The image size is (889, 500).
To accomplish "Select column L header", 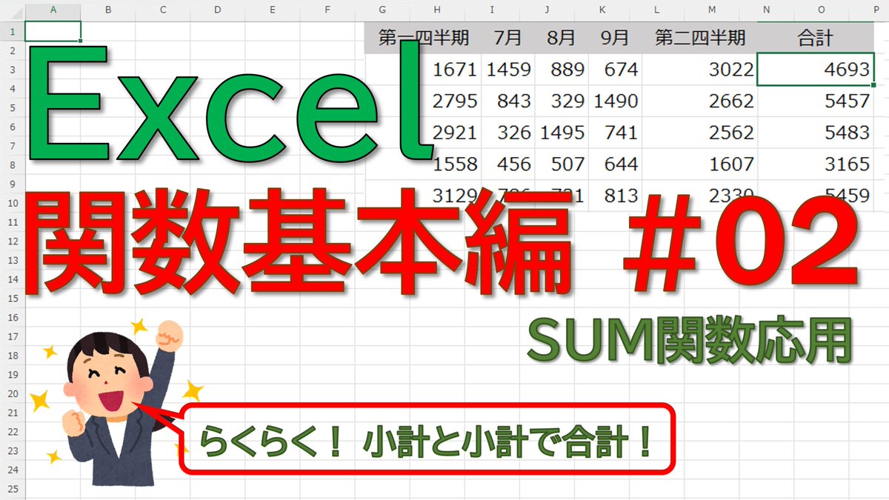I will (656, 10).
